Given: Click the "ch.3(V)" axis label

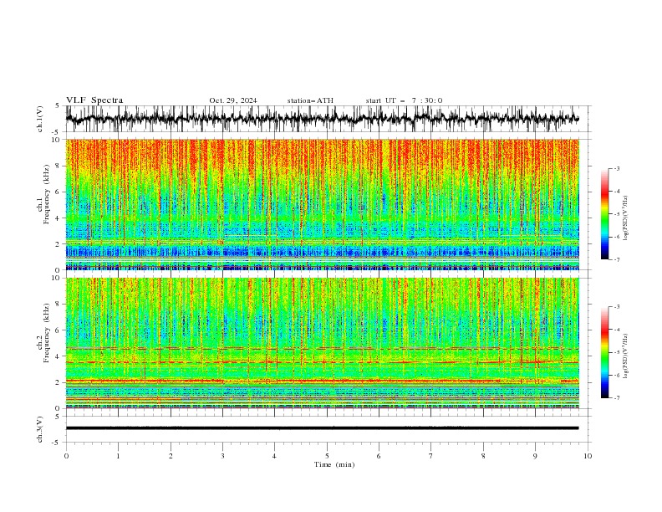Looking at the screenshot, I should click(40, 429).
